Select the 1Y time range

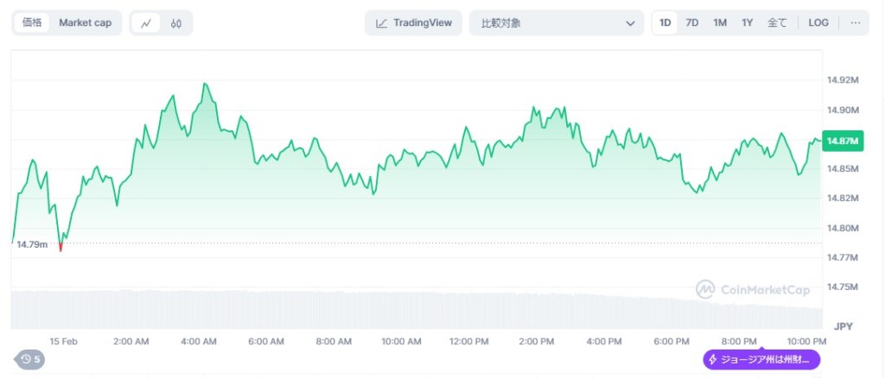pyautogui.click(x=748, y=23)
